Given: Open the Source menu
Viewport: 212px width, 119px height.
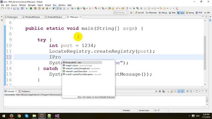Looking at the screenshot, I should (14, 5).
